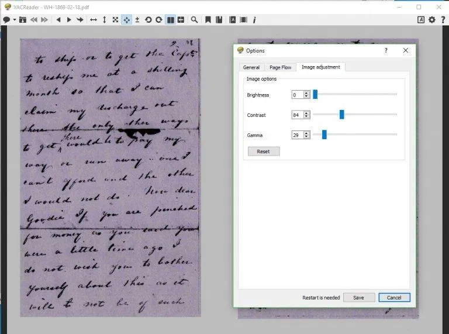Click the set bookmark icon
This screenshot has height=334, width=449.
coord(208,19)
